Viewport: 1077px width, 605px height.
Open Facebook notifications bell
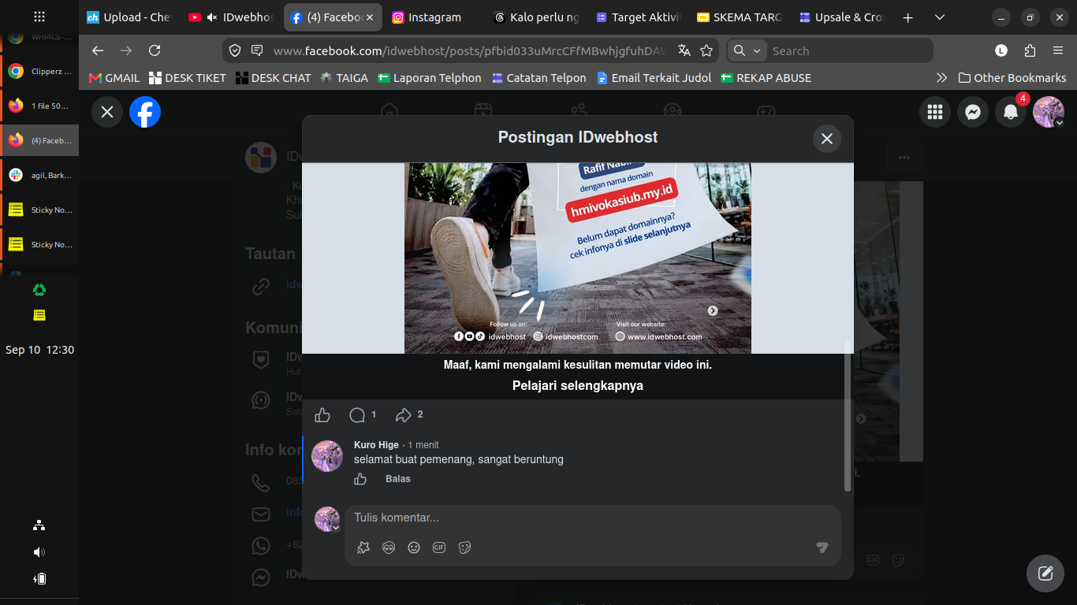[x=1011, y=112]
